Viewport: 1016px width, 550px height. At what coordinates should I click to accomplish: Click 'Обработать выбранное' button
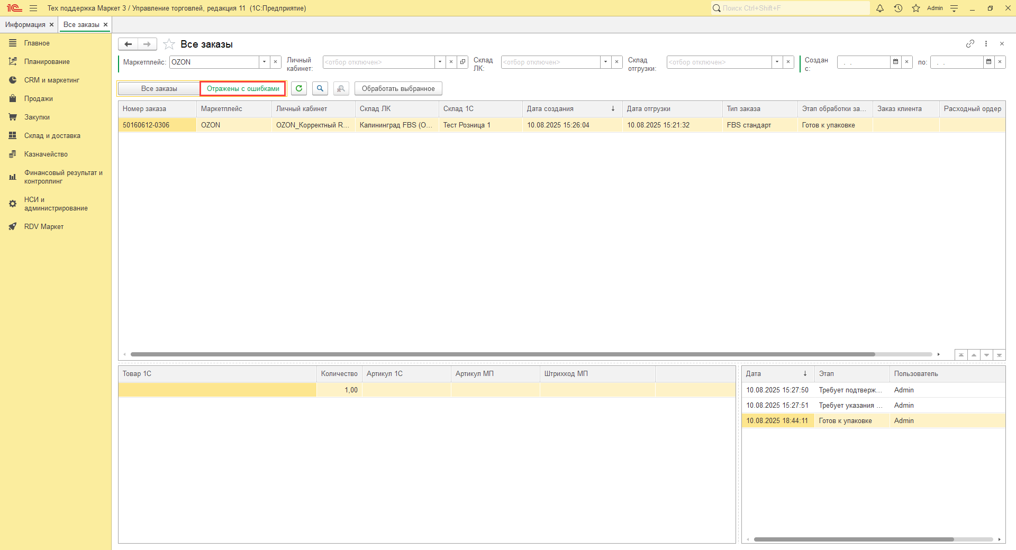coord(398,89)
